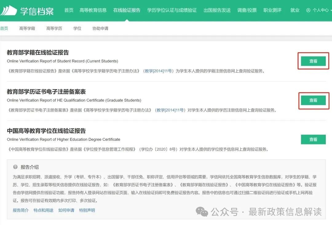The height and width of the screenshot is (225, 332).
Task: Select the 在线验证报告 menu item
Action: 127,10
